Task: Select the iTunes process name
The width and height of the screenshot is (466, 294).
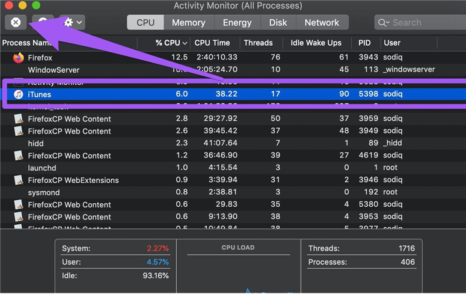Action: click(40, 94)
